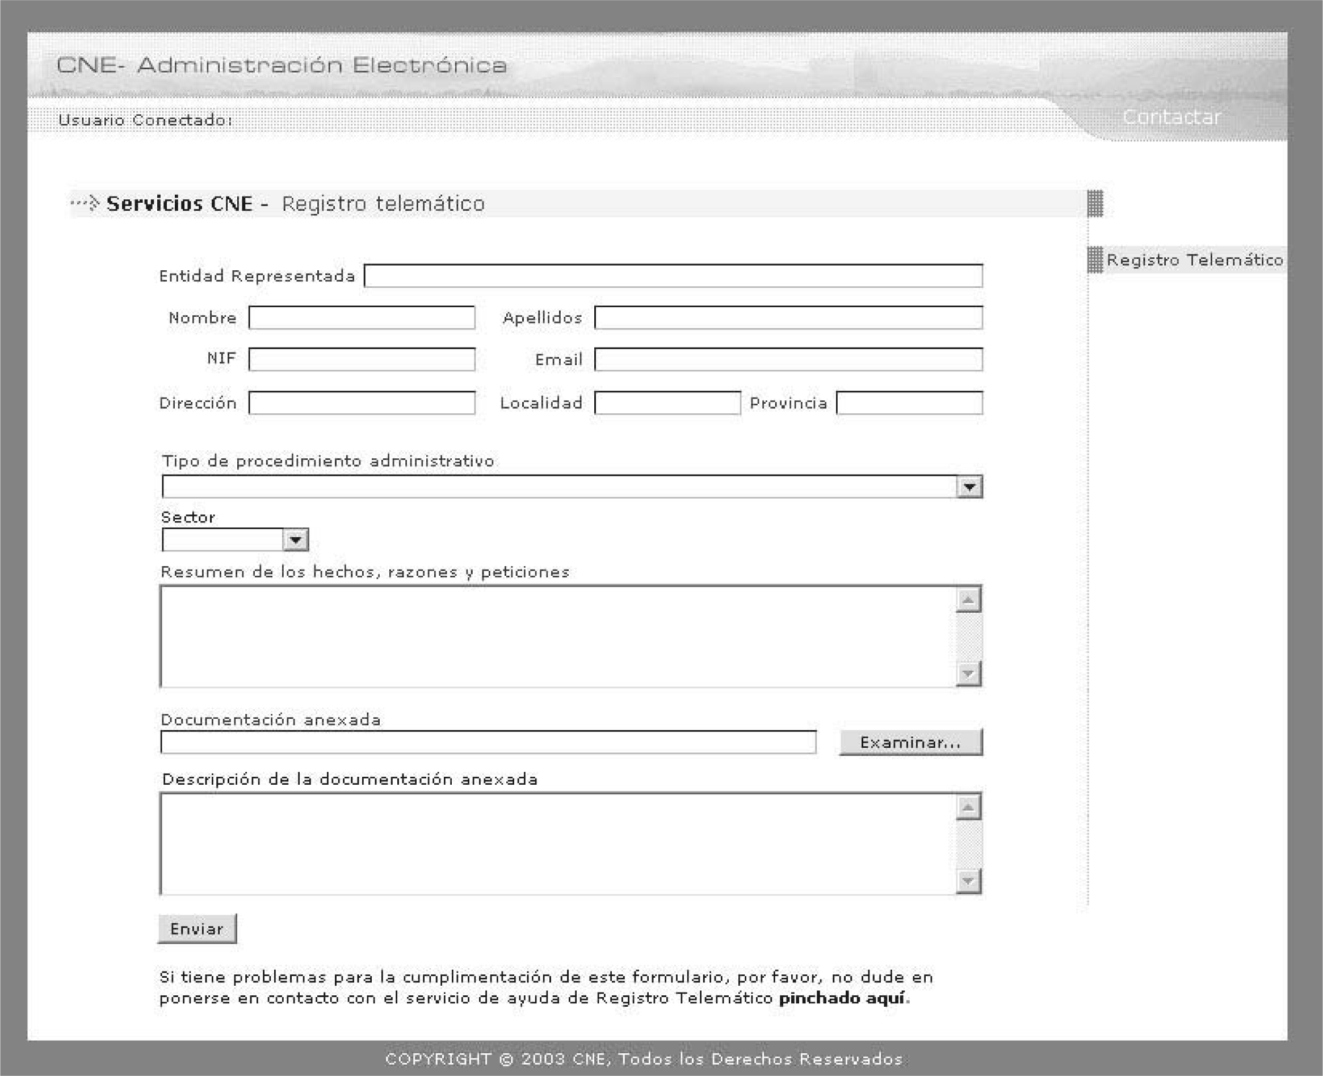Focus the Apellidos text field

(x=788, y=317)
